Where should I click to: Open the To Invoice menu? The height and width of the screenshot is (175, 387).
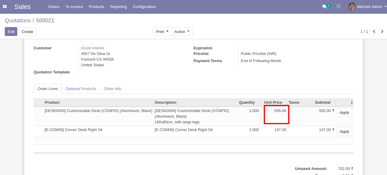point(74,7)
